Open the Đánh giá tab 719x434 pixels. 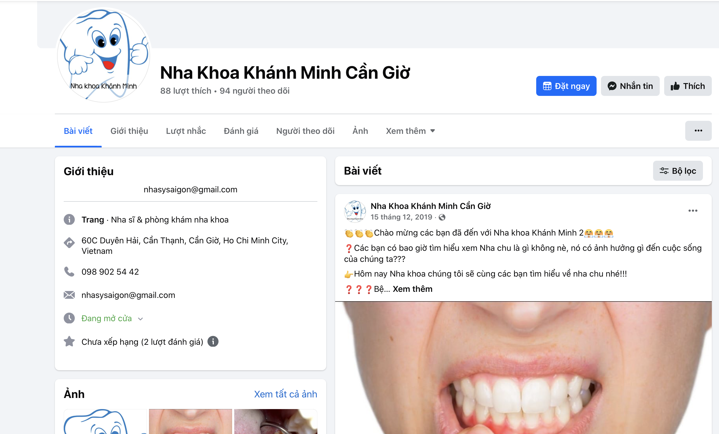(241, 131)
